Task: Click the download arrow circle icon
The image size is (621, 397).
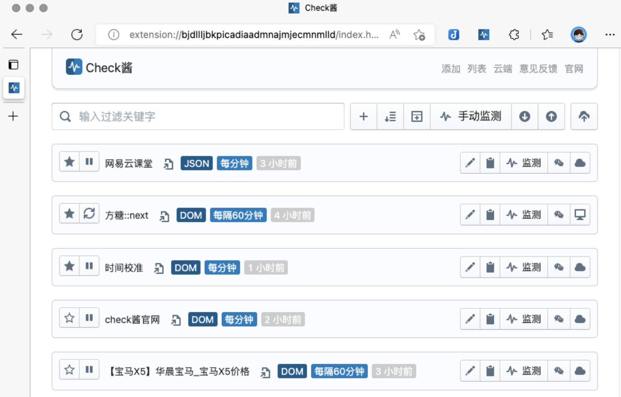Action: point(525,116)
